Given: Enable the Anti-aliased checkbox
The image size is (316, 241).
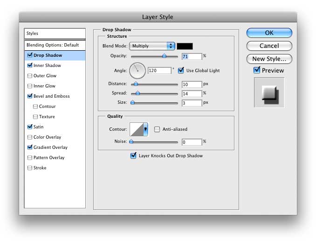Looking at the screenshot, I should coord(157,129).
